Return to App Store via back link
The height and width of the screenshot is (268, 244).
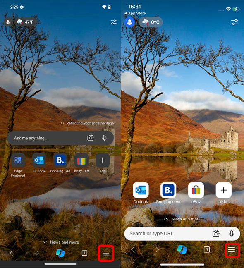coord(135,13)
